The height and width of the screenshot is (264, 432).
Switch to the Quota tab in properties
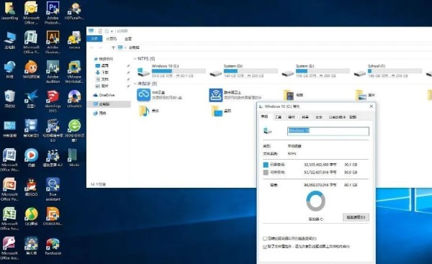tap(353, 117)
